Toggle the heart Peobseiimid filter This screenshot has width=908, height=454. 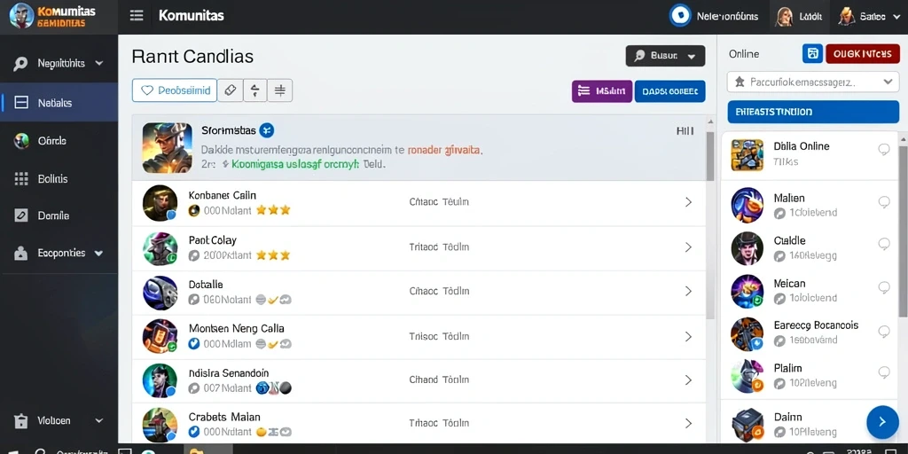[175, 90]
